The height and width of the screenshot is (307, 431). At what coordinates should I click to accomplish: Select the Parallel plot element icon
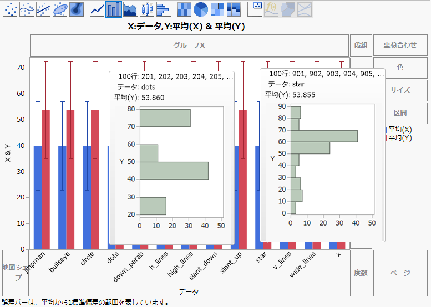(x=305, y=9)
